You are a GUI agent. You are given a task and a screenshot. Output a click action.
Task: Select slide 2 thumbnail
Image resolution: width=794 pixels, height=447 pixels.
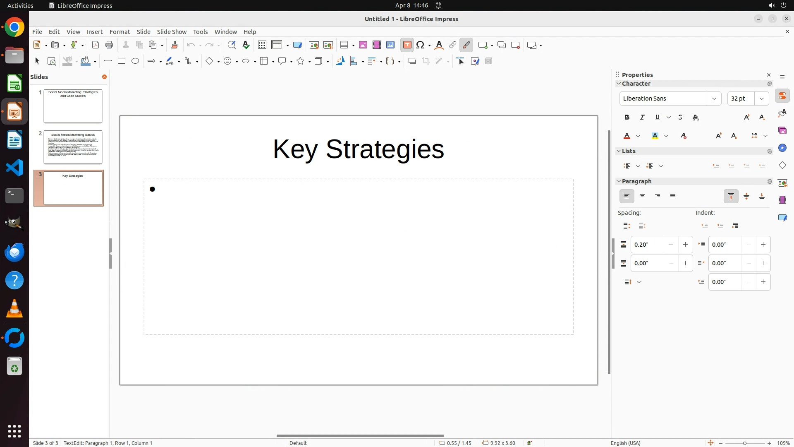tap(73, 147)
